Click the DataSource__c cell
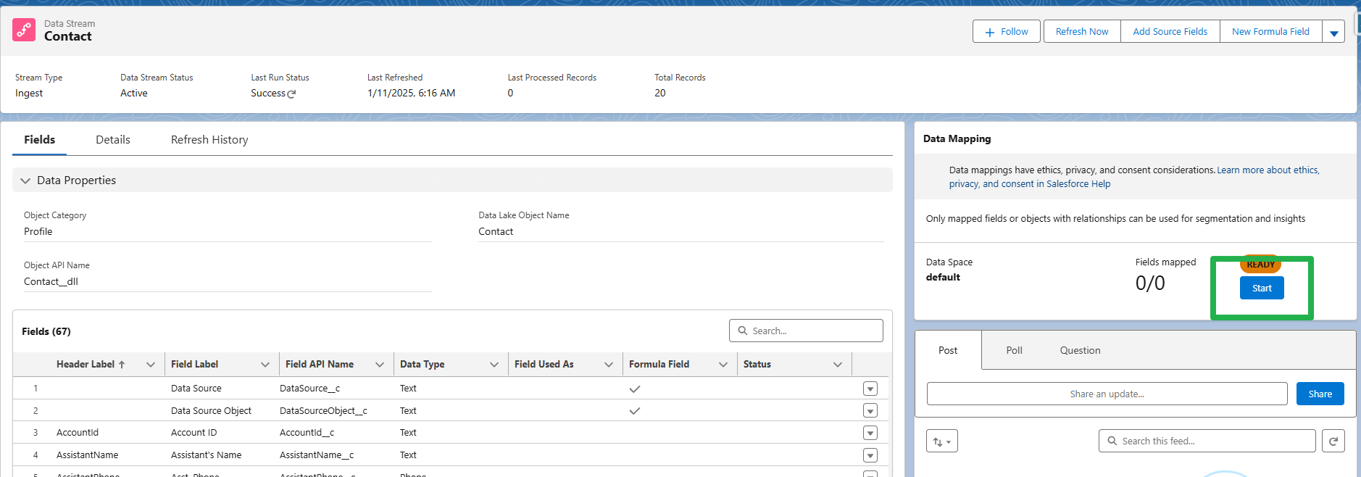 (309, 389)
